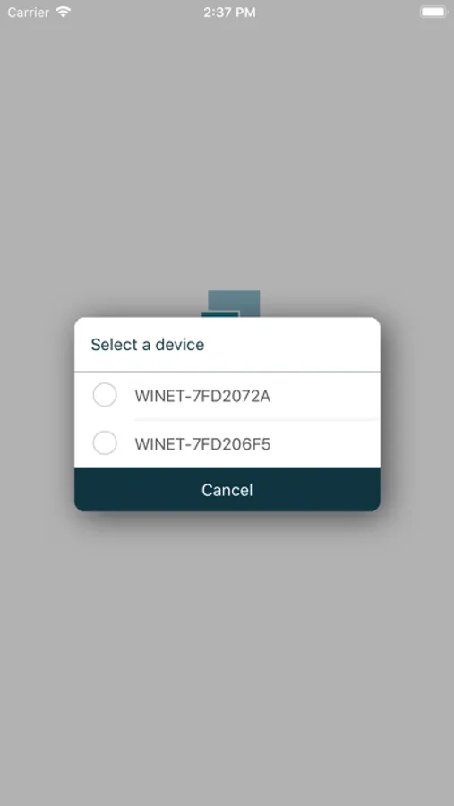The width and height of the screenshot is (454, 806).
Task: Tap the WINET-7FD2072A device name
Action: point(202,397)
